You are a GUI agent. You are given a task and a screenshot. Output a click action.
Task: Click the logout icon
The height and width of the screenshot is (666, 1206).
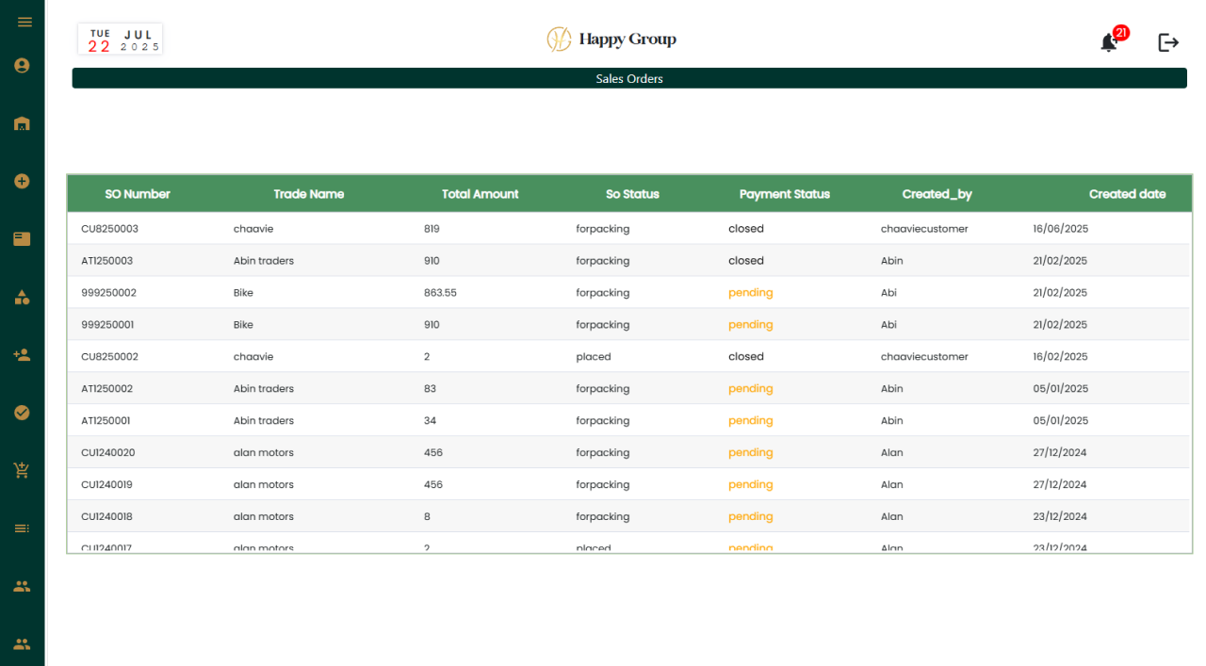pyautogui.click(x=1168, y=42)
